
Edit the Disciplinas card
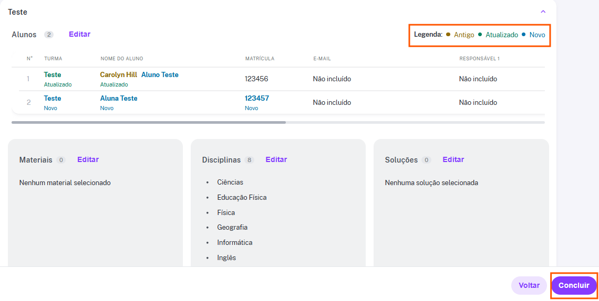tap(276, 159)
